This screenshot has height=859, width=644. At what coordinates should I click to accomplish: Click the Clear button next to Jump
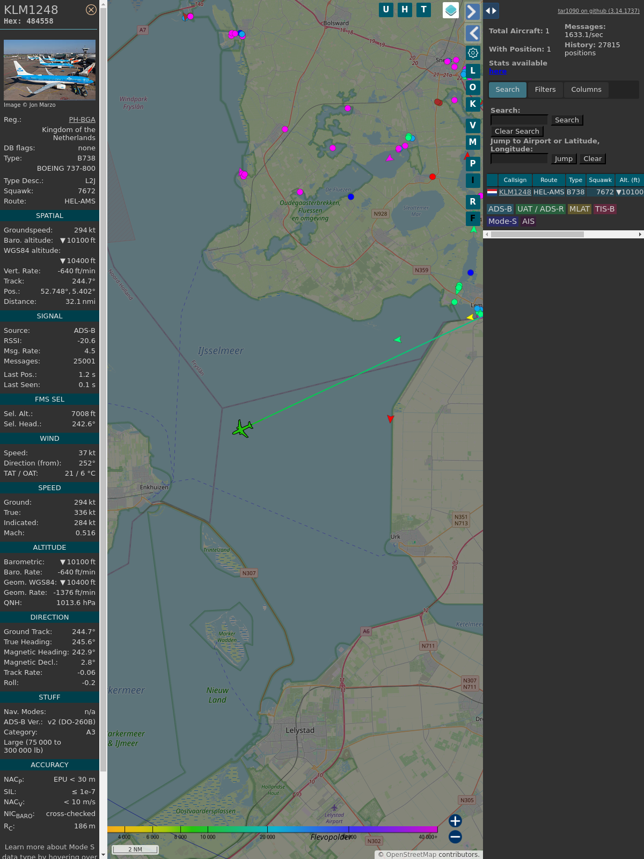click(592, 159)
